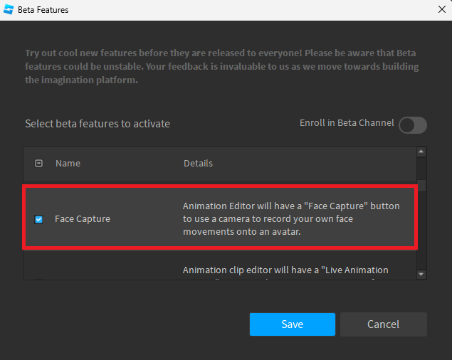Uncheck the Face Capture checkbox
452x360 pixels.
pos(39,219)
